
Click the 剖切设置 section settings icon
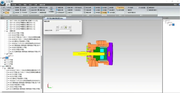117,10
